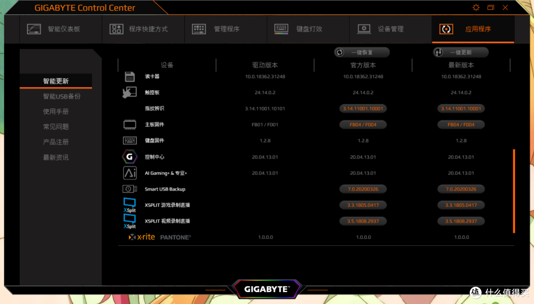Viewport: 534px width, 304px height.
Task: Click official FB04 / F004 for 主板固件
Action: [x=363, y=125]
